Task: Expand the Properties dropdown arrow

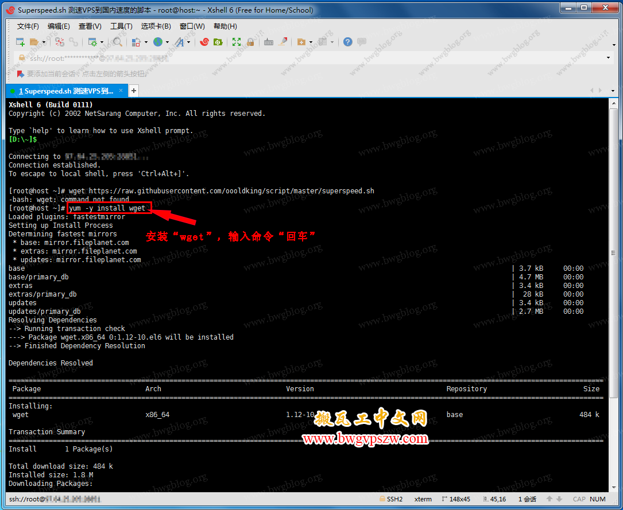Action: [102, 42]
